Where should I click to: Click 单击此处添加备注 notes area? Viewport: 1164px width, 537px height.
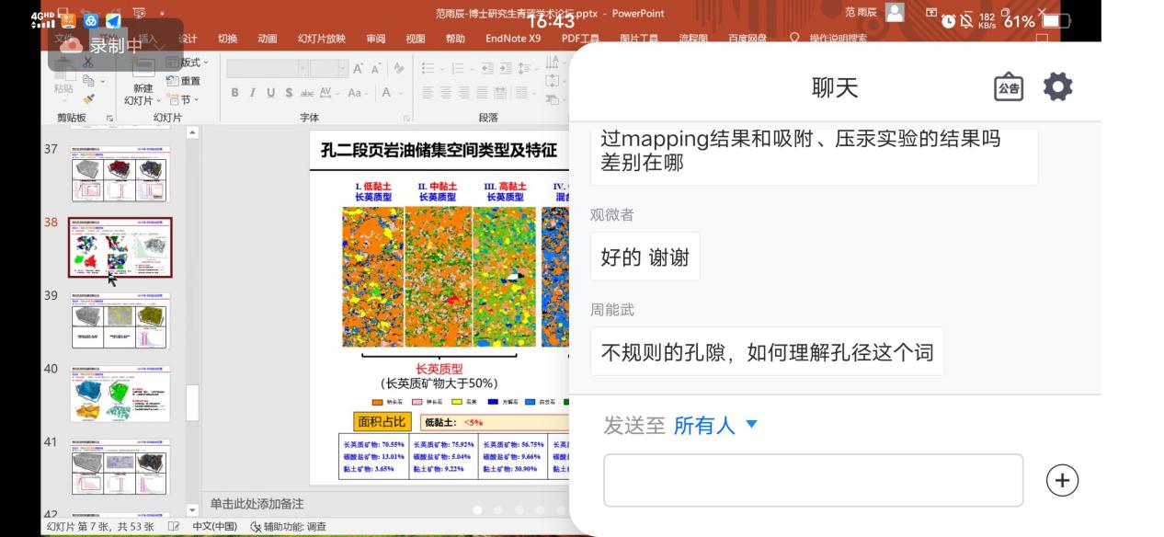(257, 504)
